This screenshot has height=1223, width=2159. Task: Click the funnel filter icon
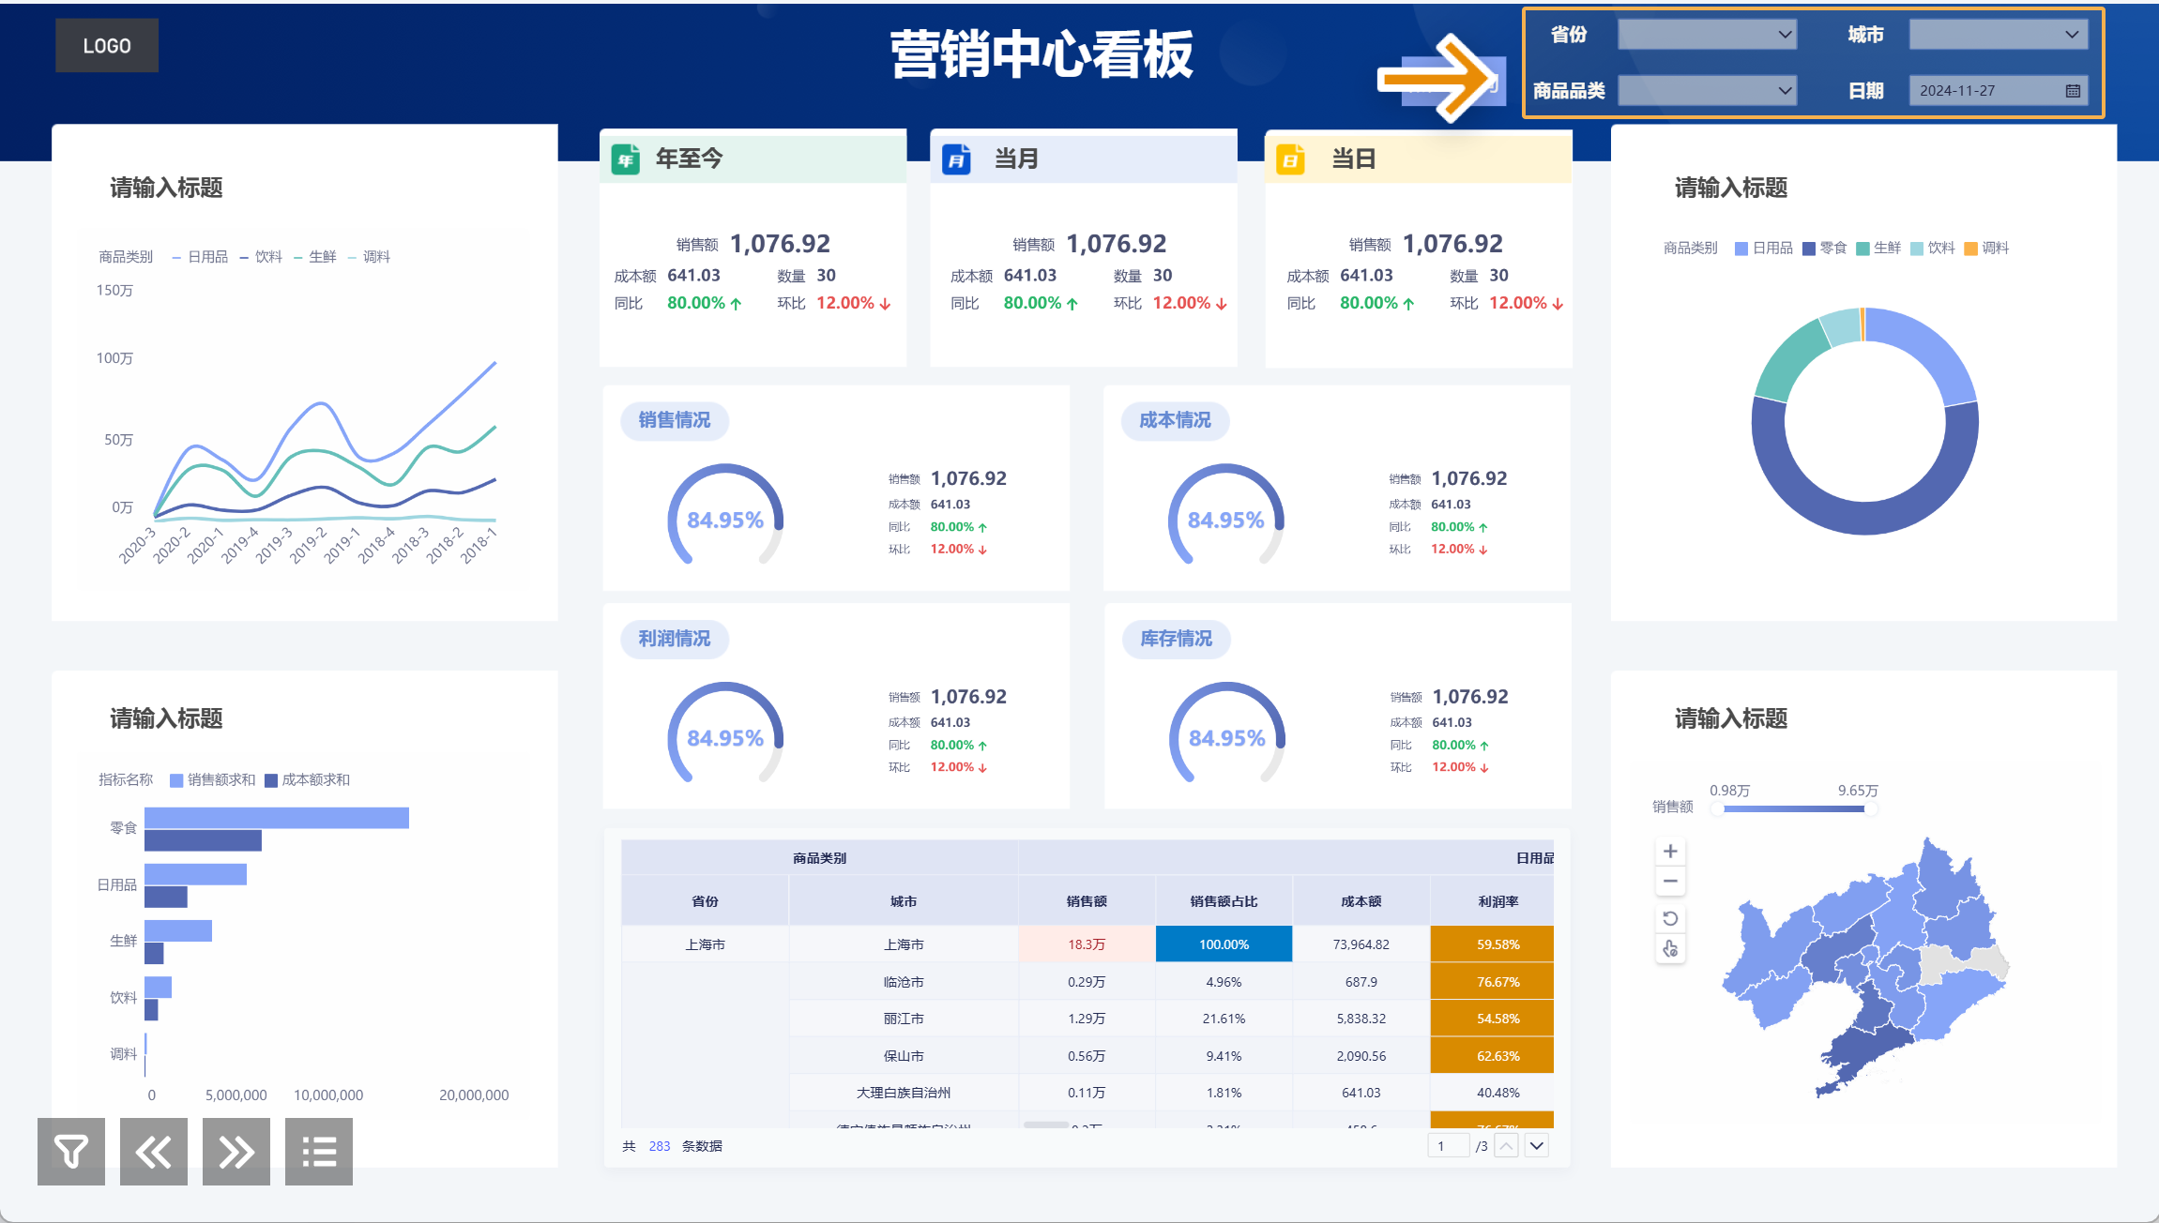(x=71, y=1152)
